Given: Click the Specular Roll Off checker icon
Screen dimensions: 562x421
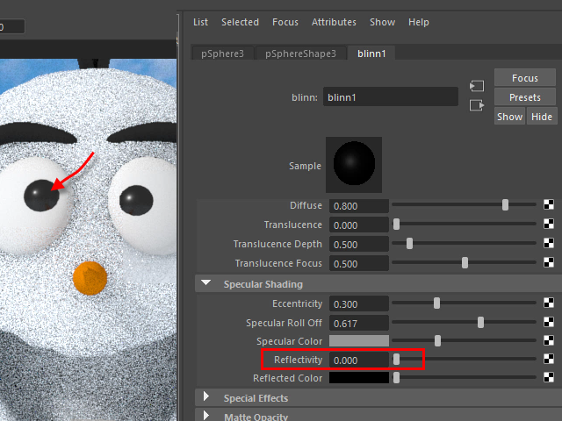Looking at the screenshot, I should pyautogui.click(x=550, y=323).
